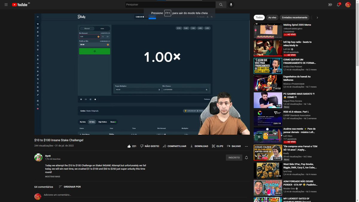Click the Irmãos Dias Podcast channel name
This screenshot has height=202, width=359.
293,67
